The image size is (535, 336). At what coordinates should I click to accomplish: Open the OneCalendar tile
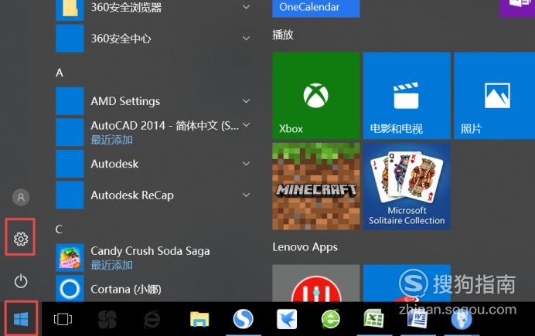pyautogui.click(x=316, y=8)
